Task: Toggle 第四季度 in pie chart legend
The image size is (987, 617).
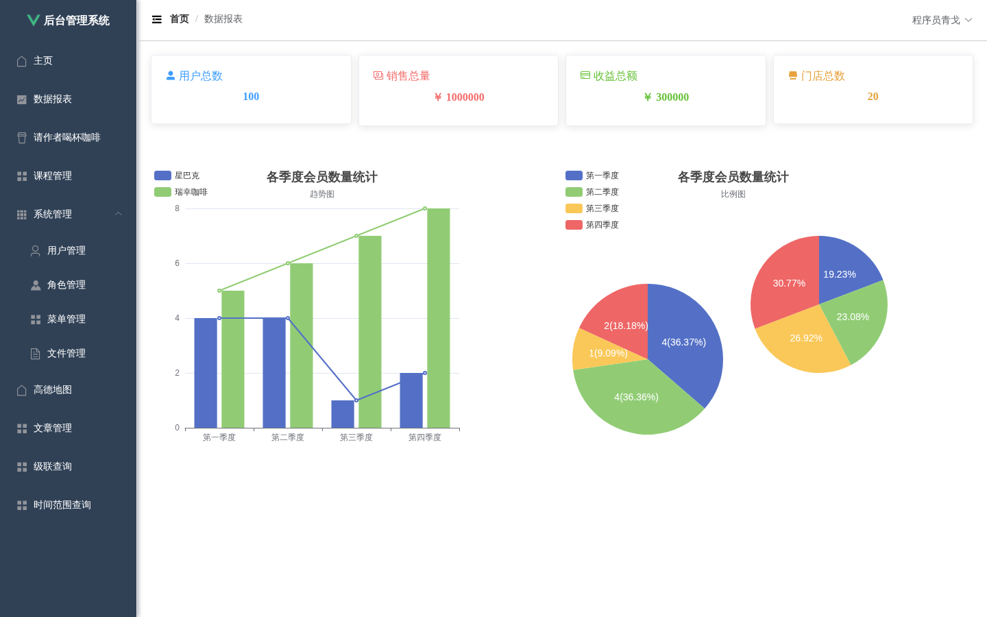Action: (x=592, y=225)
